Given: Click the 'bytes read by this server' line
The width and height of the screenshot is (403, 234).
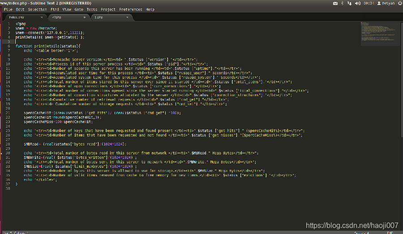Looking at the screenshot, I should (x=141, y=153).
